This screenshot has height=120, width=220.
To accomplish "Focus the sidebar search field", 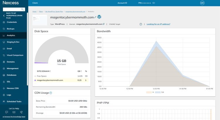I will (14, 9).
